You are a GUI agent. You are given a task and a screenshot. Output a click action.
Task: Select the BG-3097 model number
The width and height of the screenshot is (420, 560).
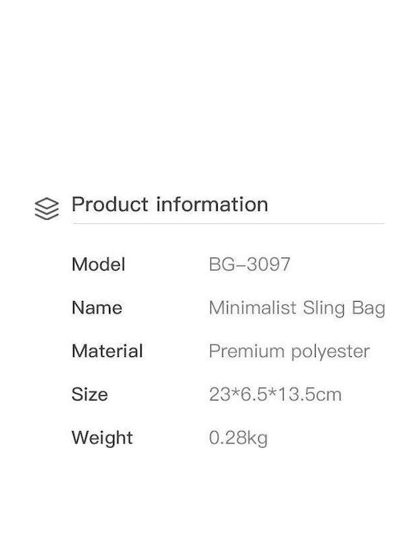tap(250, 264)
